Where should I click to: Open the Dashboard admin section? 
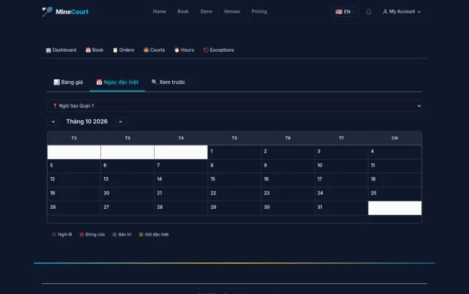coord(61,50)
